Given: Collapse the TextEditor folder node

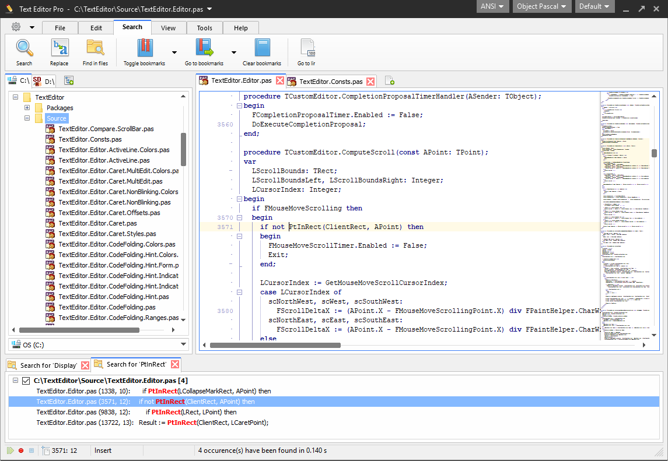Looking at the screenshot, I should point(16,97).
